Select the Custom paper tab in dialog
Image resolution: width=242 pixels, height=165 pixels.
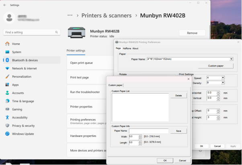coord(115,85)
